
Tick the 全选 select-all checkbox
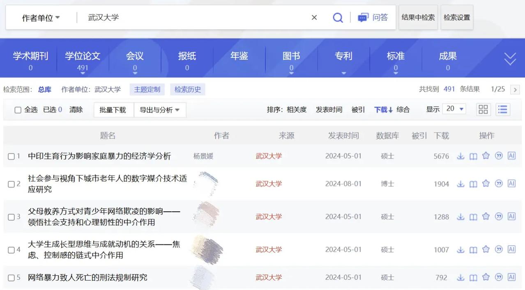(18, 110)
